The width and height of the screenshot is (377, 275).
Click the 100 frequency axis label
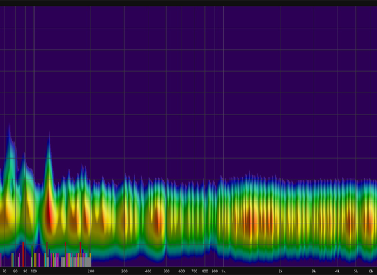click(x=34, y=271)
